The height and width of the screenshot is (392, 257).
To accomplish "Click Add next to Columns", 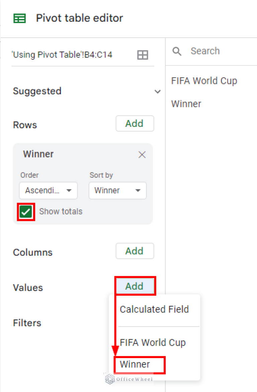I will [x=135, y=251].
